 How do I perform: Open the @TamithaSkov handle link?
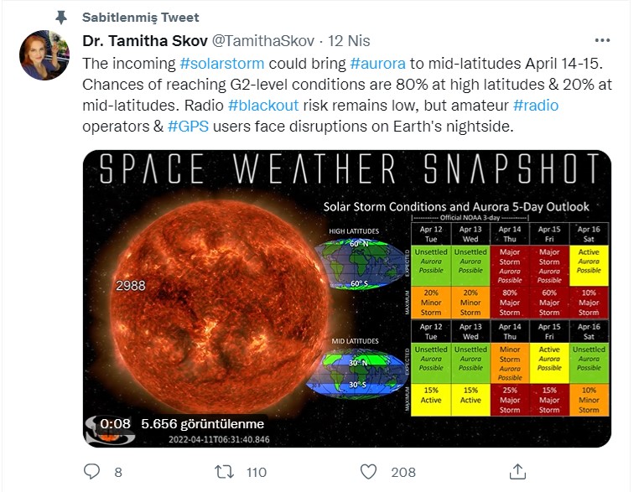(x=263, y=41)
